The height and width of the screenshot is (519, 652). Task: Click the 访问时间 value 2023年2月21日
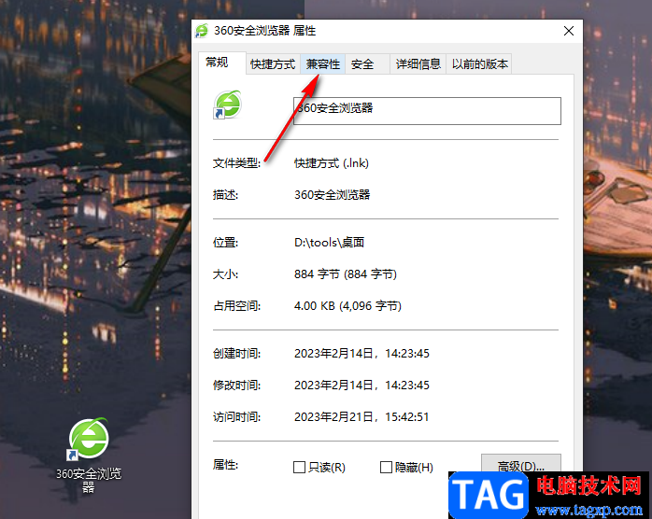coord(361,416)
